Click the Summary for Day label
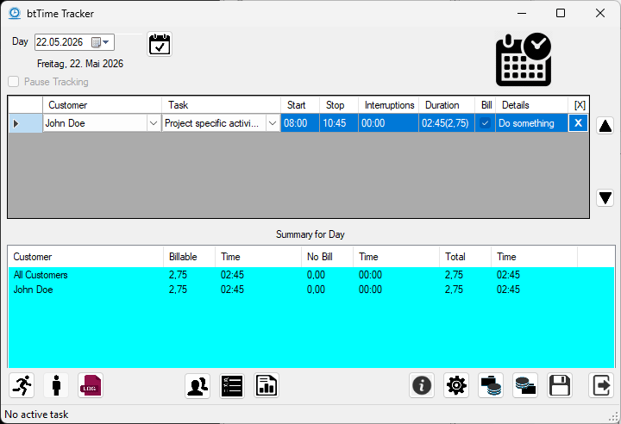The width and height of the screenshot is (621, 424). point(310,234)
